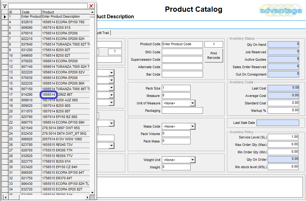Click the Last Cost field

pos(283,88)
